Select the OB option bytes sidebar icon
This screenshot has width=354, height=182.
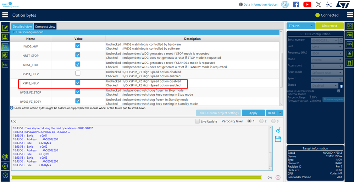(x=5, y=46)
